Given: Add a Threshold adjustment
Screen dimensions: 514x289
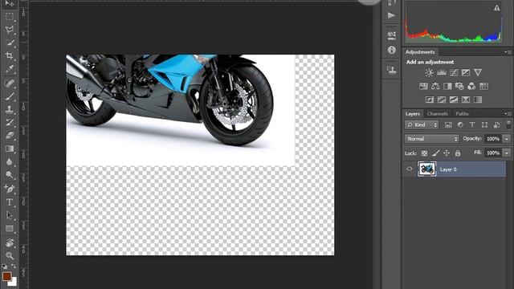Looking at the screenshot, I should tap(454, 100).
